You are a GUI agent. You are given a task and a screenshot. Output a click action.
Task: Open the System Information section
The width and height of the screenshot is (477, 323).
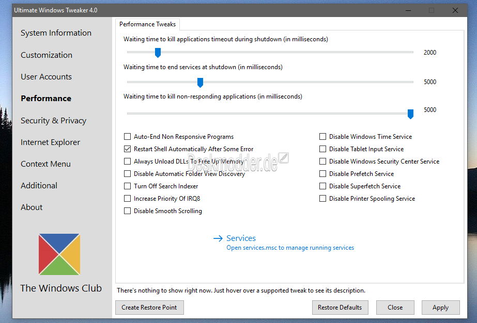tap(56, 33)
